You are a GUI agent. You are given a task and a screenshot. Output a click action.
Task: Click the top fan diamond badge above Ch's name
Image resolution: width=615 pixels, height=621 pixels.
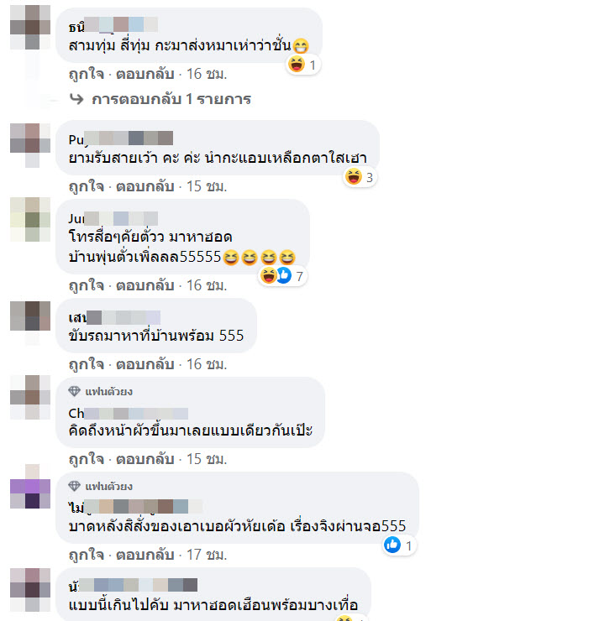click(74, 391)
